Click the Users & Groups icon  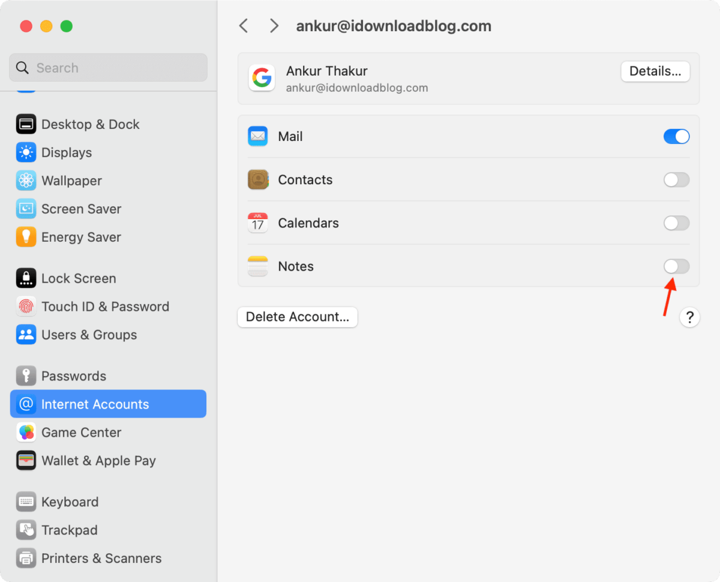pos(26,335)
